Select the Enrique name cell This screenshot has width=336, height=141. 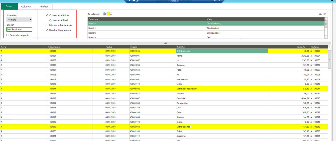pyautogui.click(x=222, y=94)
